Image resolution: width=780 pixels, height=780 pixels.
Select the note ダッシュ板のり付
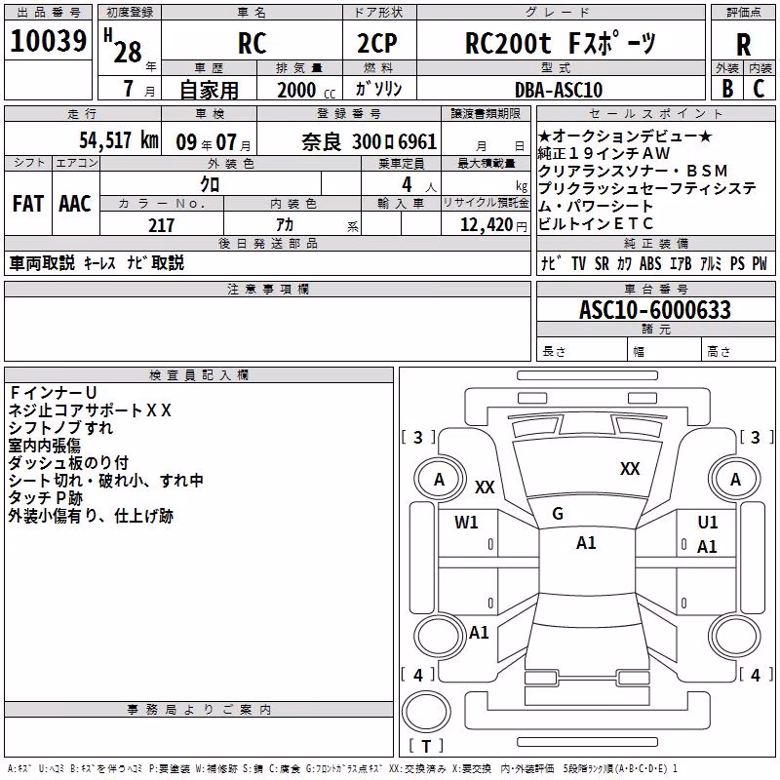(68, 462)
